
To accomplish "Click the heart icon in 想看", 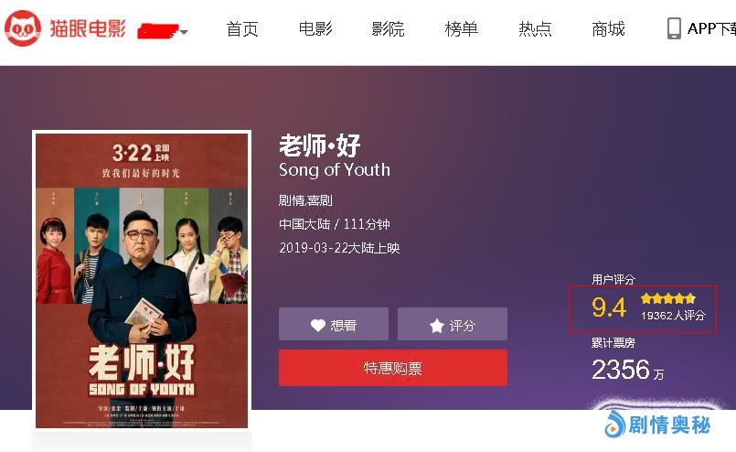I will (318, 325).
